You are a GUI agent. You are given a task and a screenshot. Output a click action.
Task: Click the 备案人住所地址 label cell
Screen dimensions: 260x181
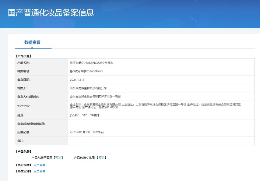pos(41,97)
